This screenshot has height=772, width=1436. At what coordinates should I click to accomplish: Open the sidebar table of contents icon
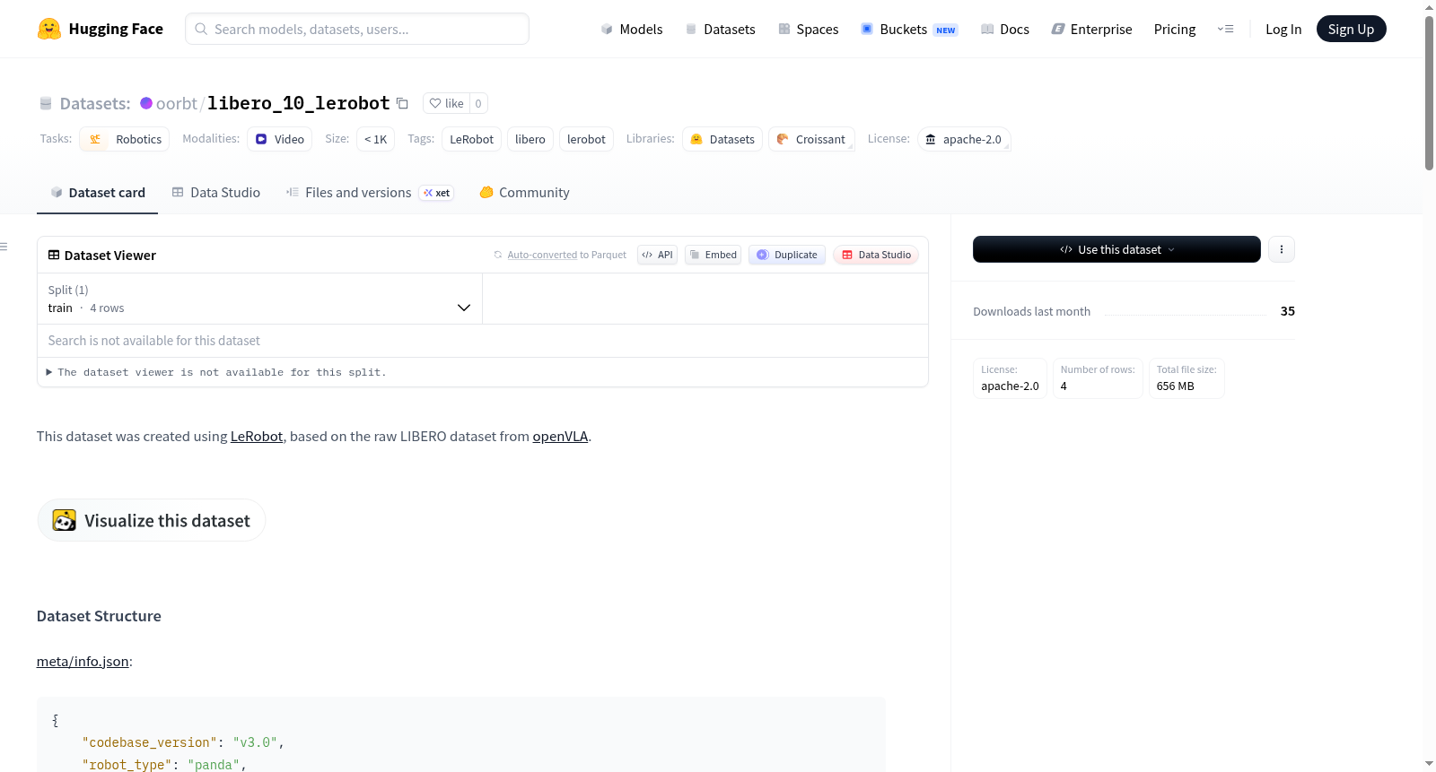click(x=4, y=247)
